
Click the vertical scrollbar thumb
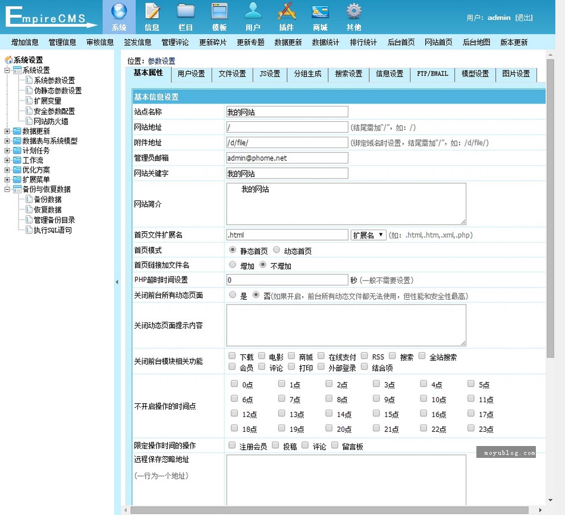click(x=550, y=208)
